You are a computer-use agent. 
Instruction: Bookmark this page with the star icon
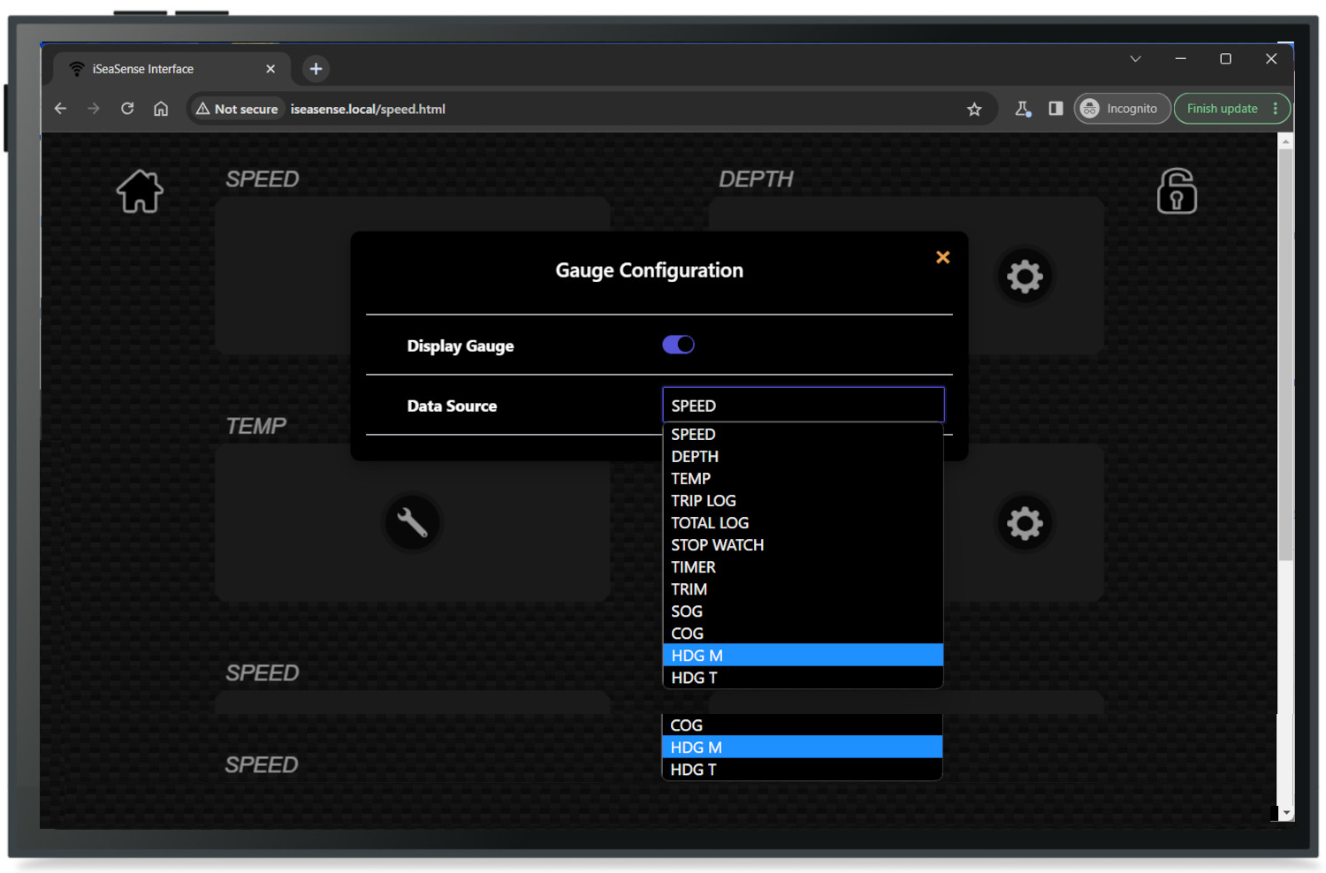974,109
